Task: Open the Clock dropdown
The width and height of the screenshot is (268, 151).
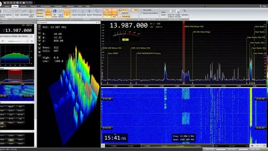Action: click(124, 10)
